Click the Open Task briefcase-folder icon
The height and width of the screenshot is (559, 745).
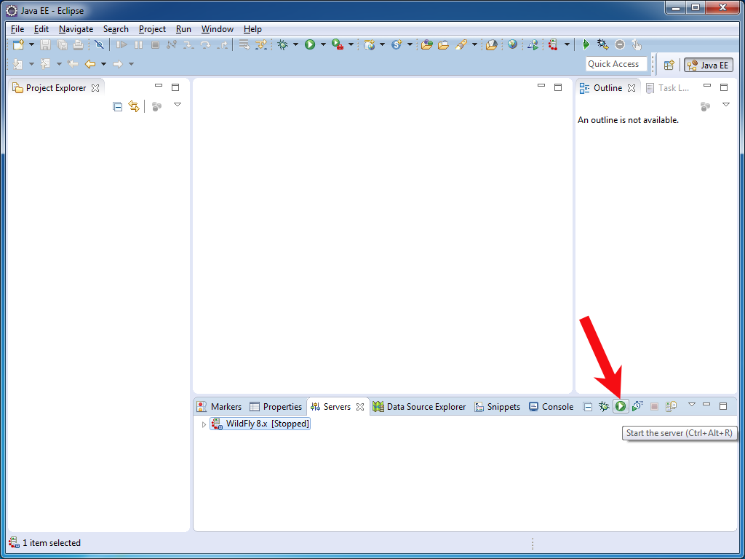443,44
